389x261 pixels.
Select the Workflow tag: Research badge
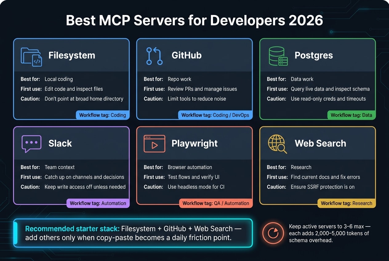point(346,203)
